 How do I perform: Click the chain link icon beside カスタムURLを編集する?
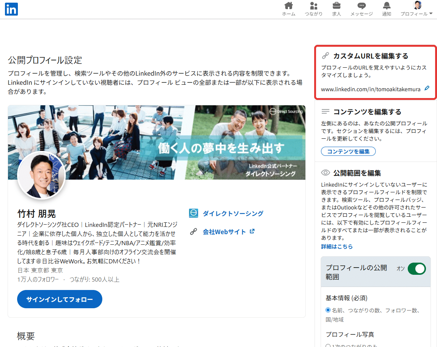coord(325,56)
